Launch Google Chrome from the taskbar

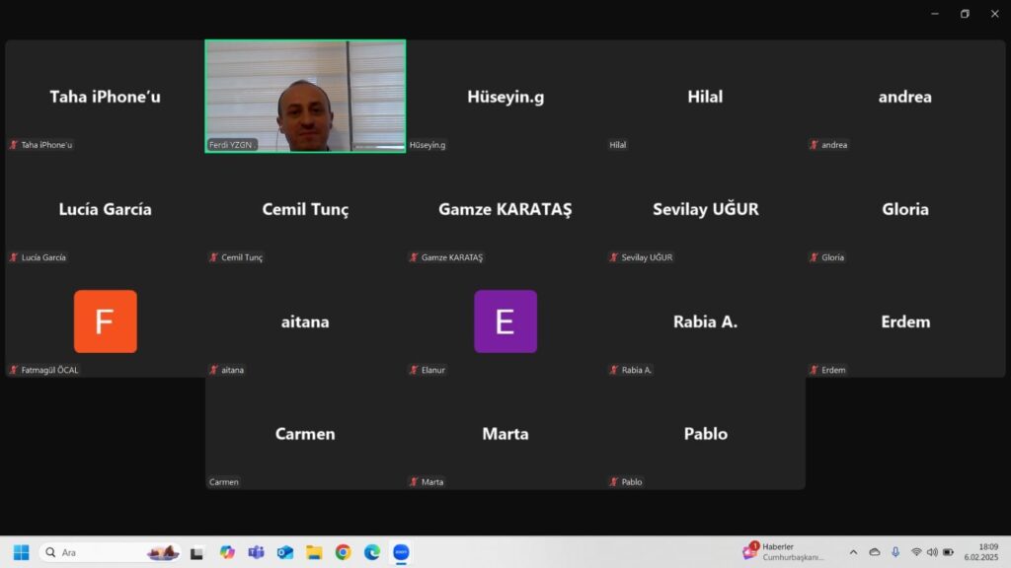click(343, 552)
